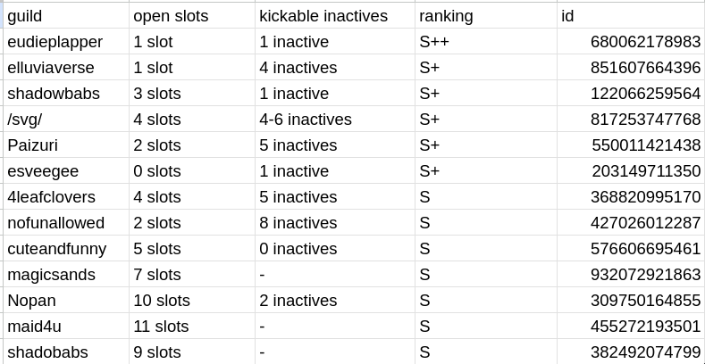
Task: Click the cuteandfunny guild cell
Action: coord(64,249)
